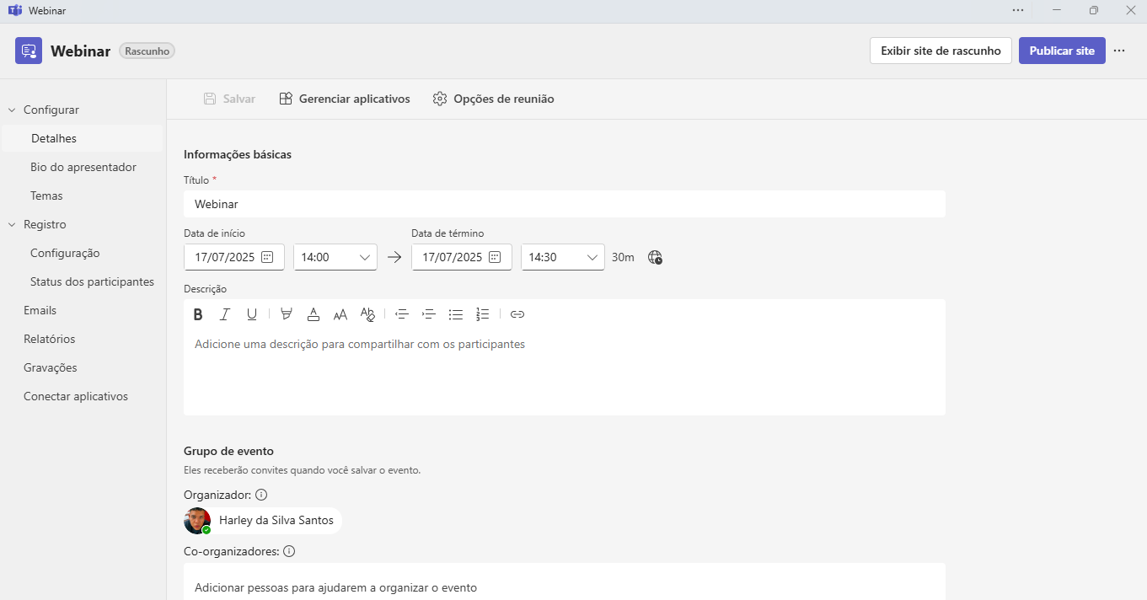Open Opções de reunião settings
Viewport: 1147px width, 600px height.
[494, 99]
